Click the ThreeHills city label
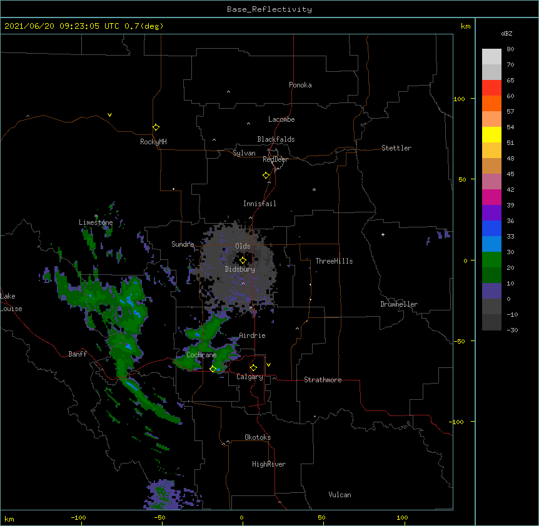539x526 pixels. tap(334, 261)
